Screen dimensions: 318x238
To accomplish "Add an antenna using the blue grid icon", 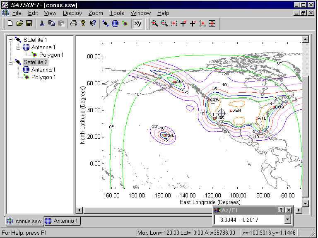I will (115, 24).
